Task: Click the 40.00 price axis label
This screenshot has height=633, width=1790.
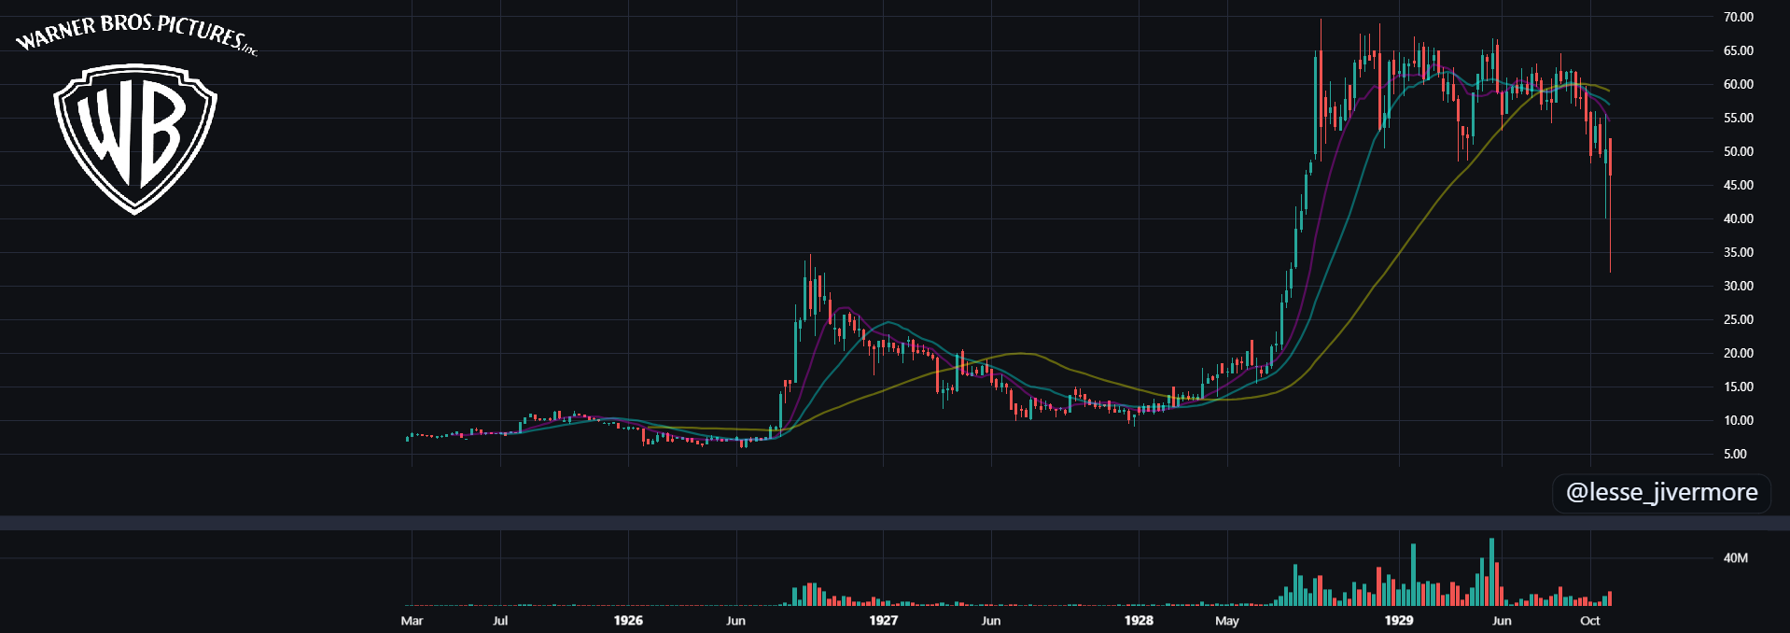Action: [x=1739, y=218]
